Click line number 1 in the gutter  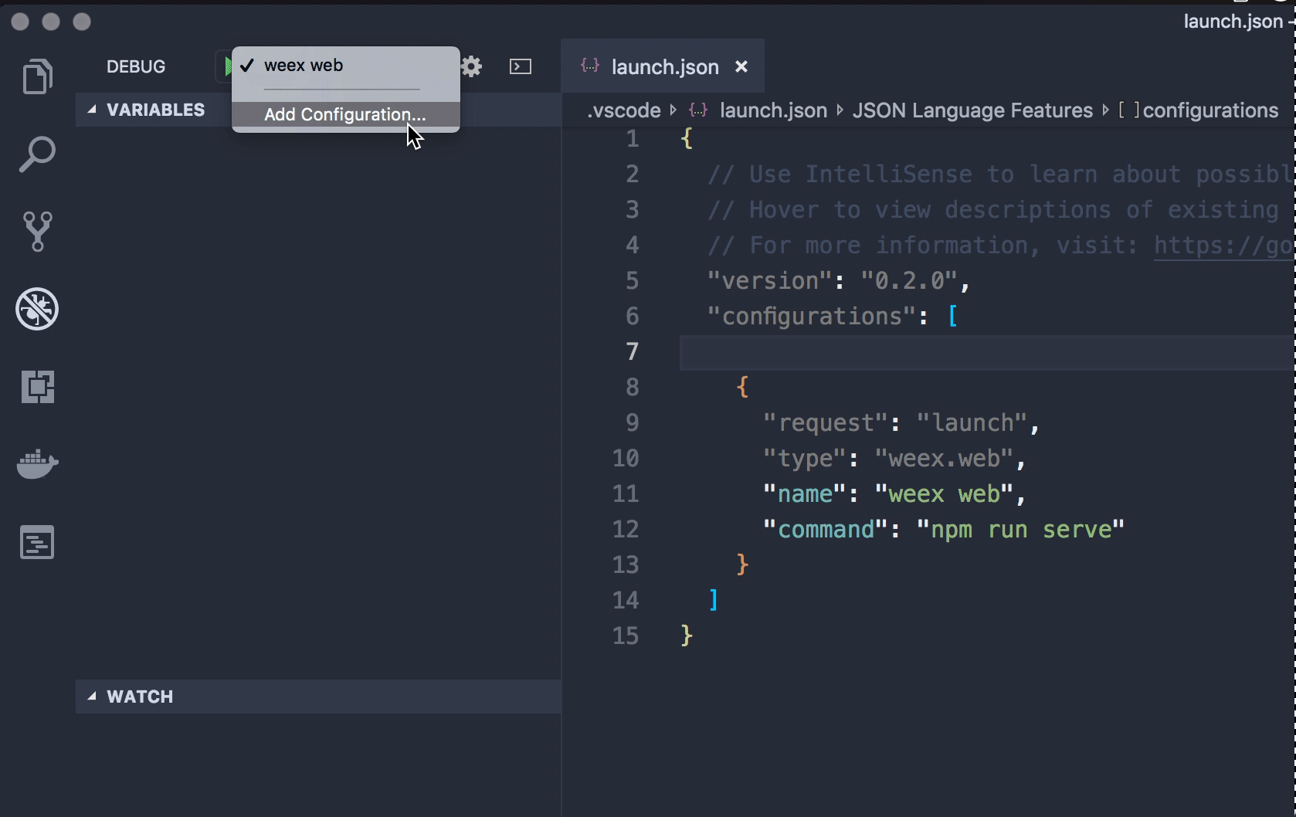pyautogui.click(x=633, y=139)
